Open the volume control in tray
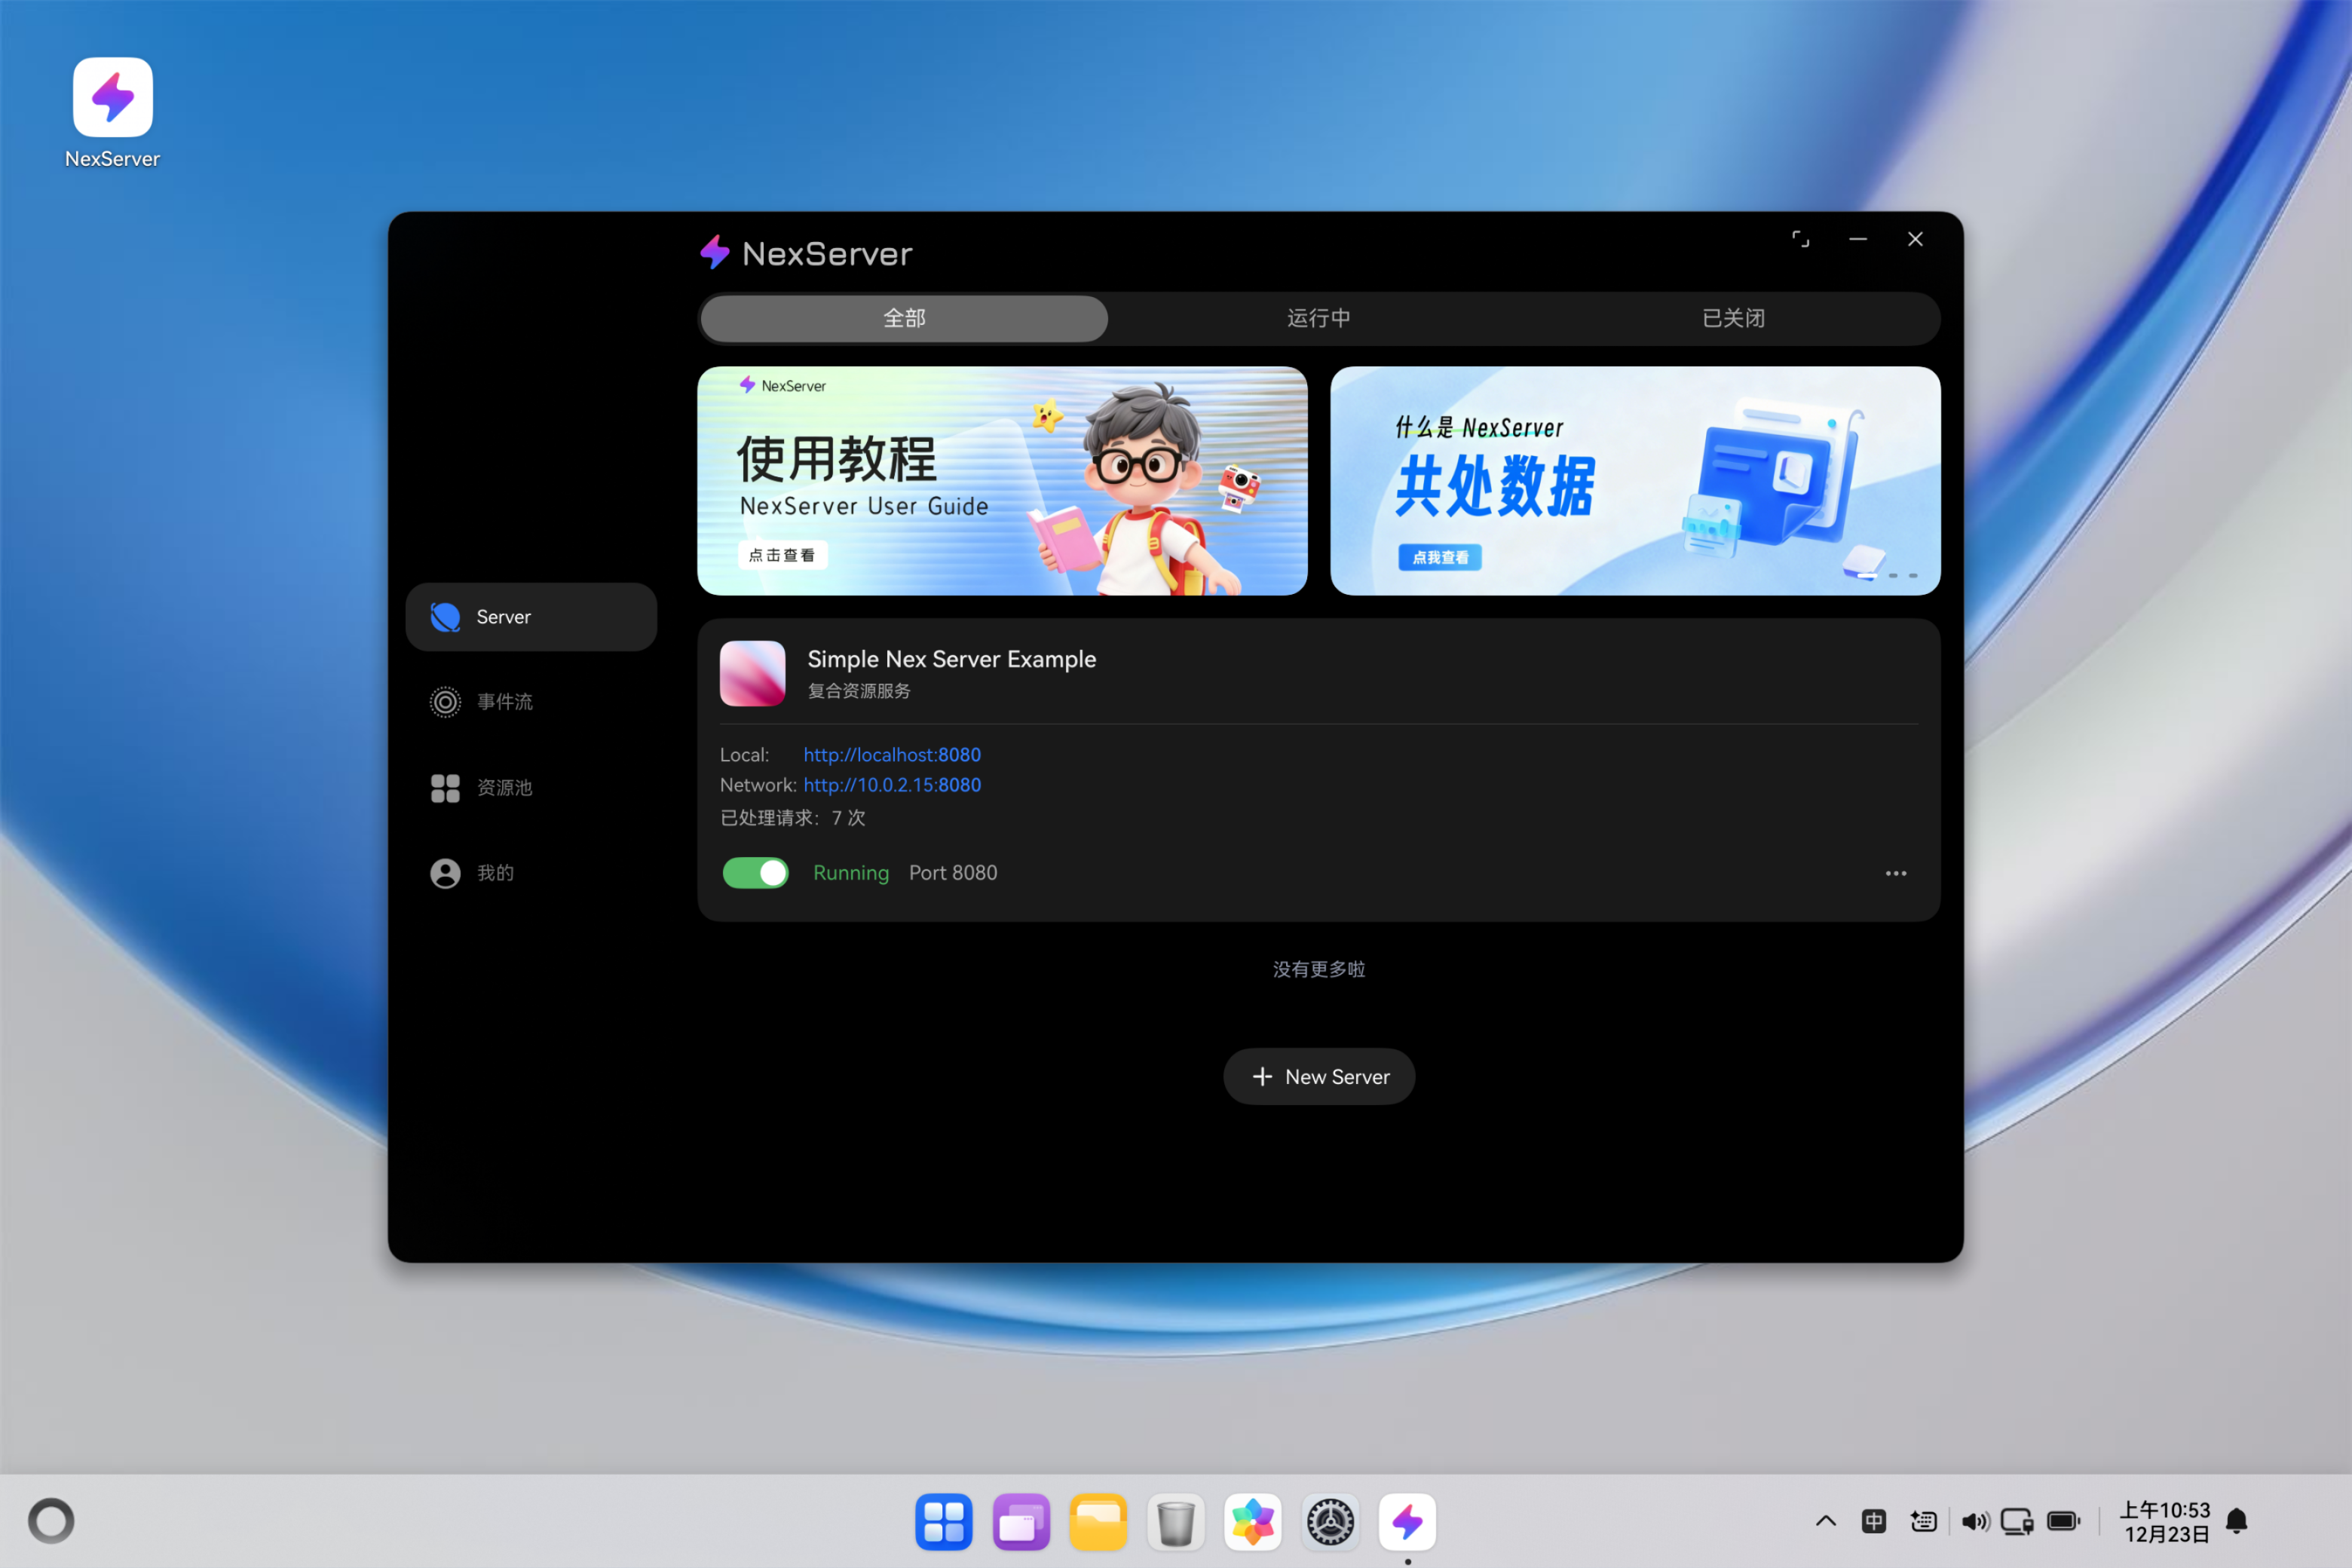The width and height of the screenshot is (2352, 1568). point(1974,1521)
